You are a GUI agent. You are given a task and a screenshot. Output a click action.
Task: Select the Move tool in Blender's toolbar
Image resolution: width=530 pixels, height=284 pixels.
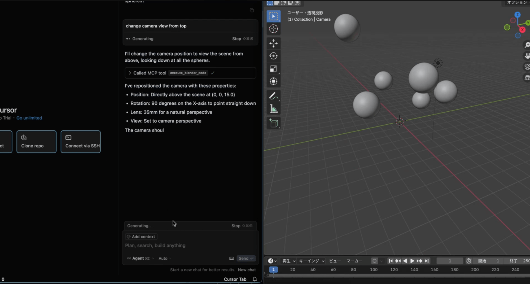(x=274, y=43)
